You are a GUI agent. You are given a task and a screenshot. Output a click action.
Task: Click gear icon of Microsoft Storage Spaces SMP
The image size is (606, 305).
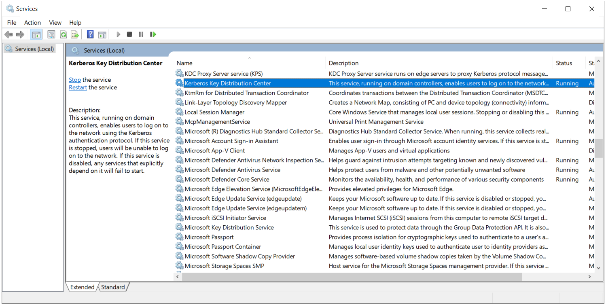click(179, 266)
